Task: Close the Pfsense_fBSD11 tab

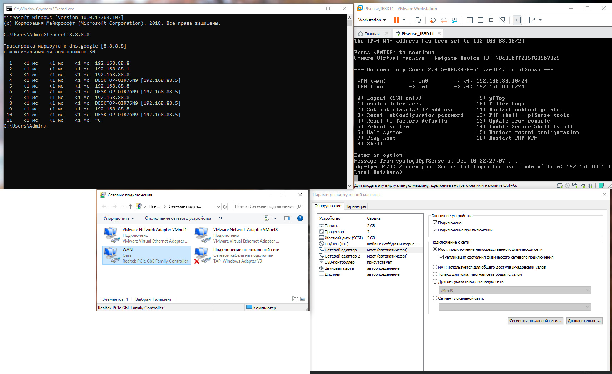Action: (439, 33)
